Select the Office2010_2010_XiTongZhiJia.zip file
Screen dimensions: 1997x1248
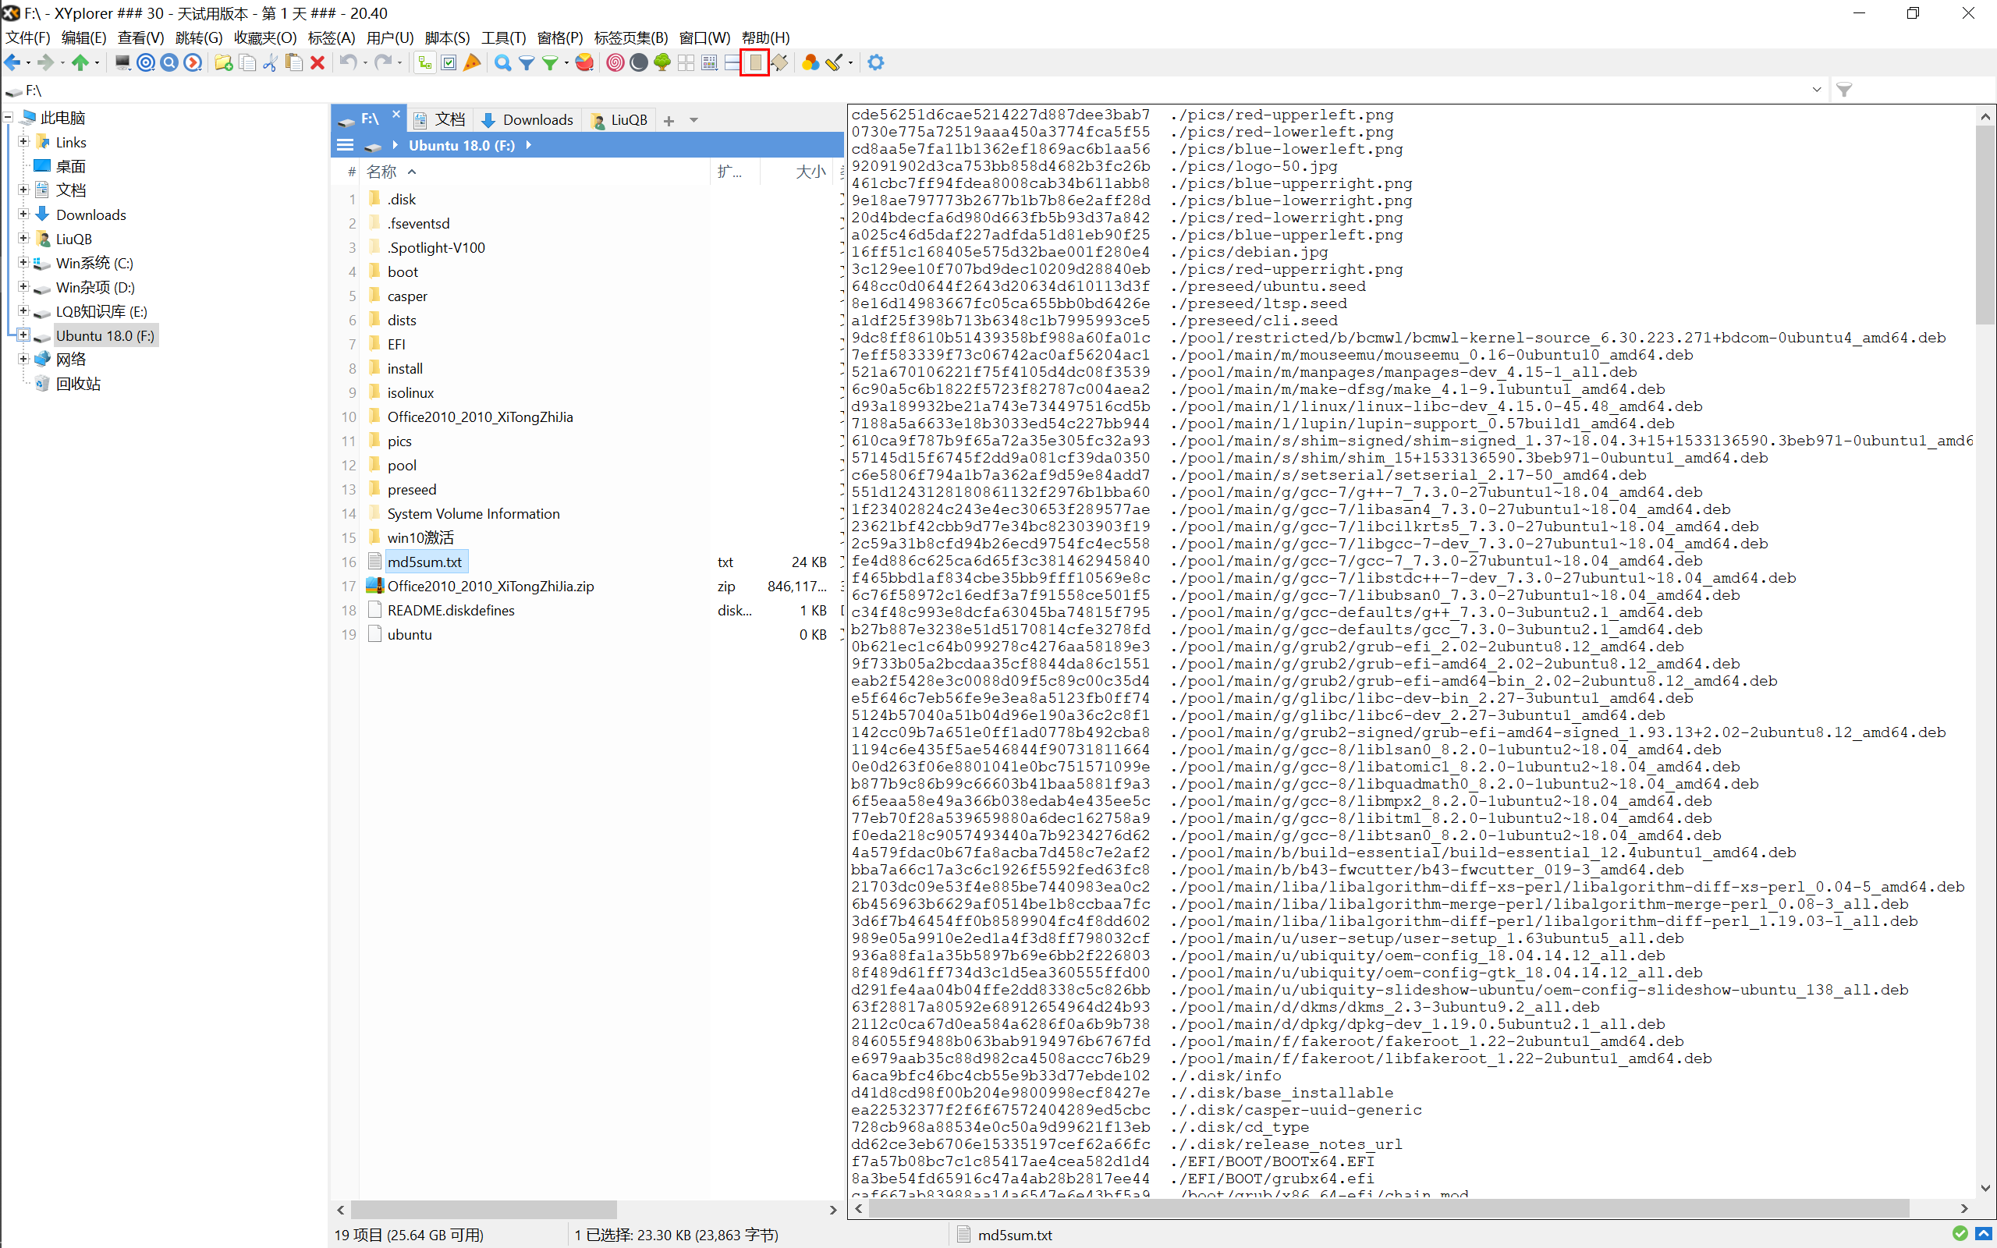[x=490, y=586]
